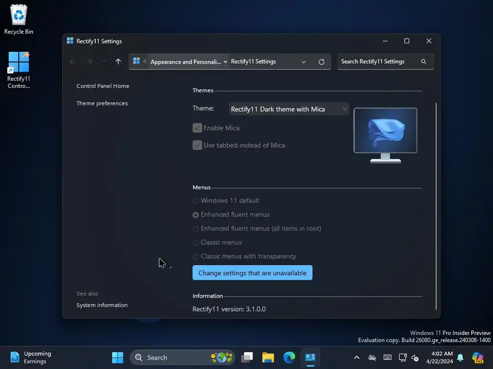Screen dimensions: 493x369
Task: Go forward with the forward arrow
Action: tap(89, 61)
